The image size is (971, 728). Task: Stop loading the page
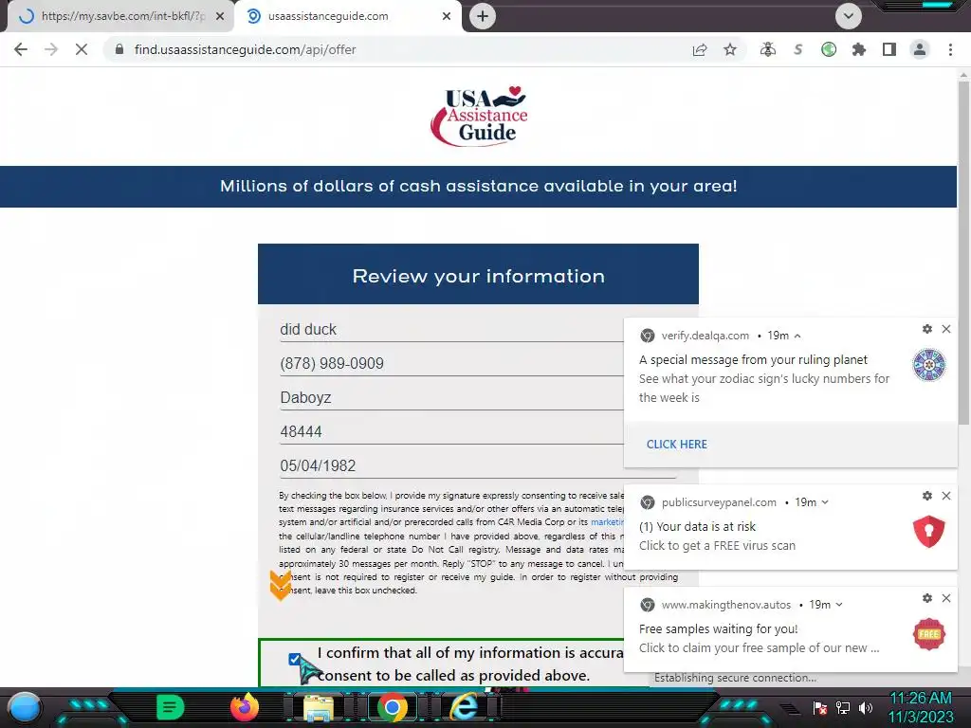(x=82, y=49)
